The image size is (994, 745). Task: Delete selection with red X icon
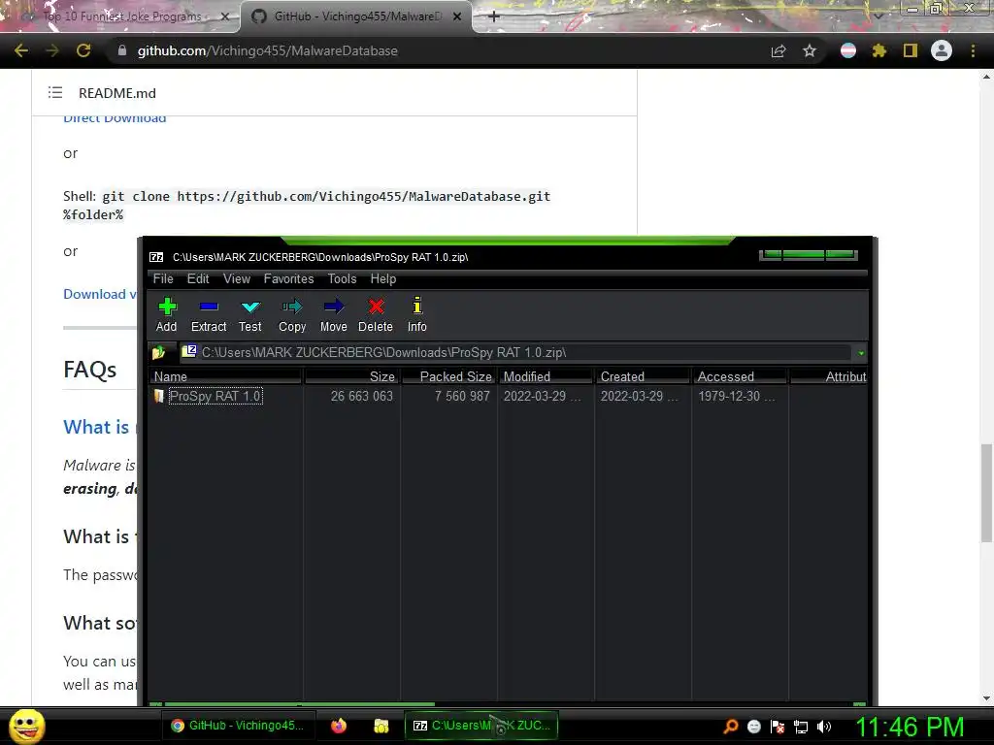pyautogui.click(x=376, y=315)
